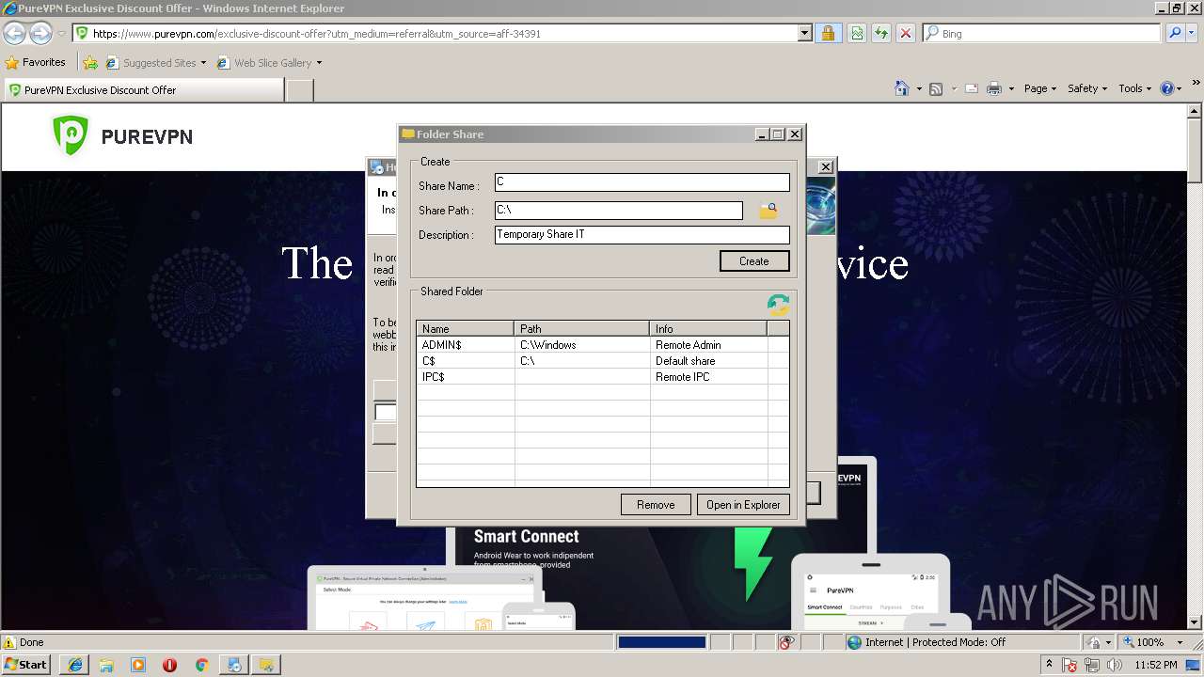The width and height of the screenshot is (1204, 677).
Task: Click the volume speaker tray icon
Action: coord(1115,665)
